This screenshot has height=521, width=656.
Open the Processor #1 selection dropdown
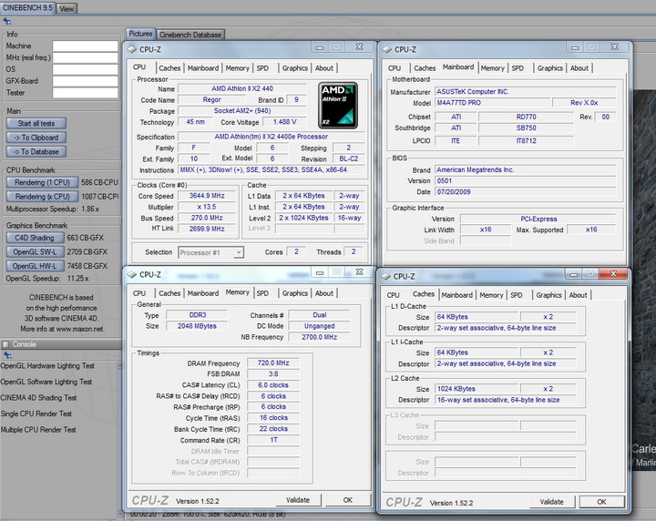(210, 252)
